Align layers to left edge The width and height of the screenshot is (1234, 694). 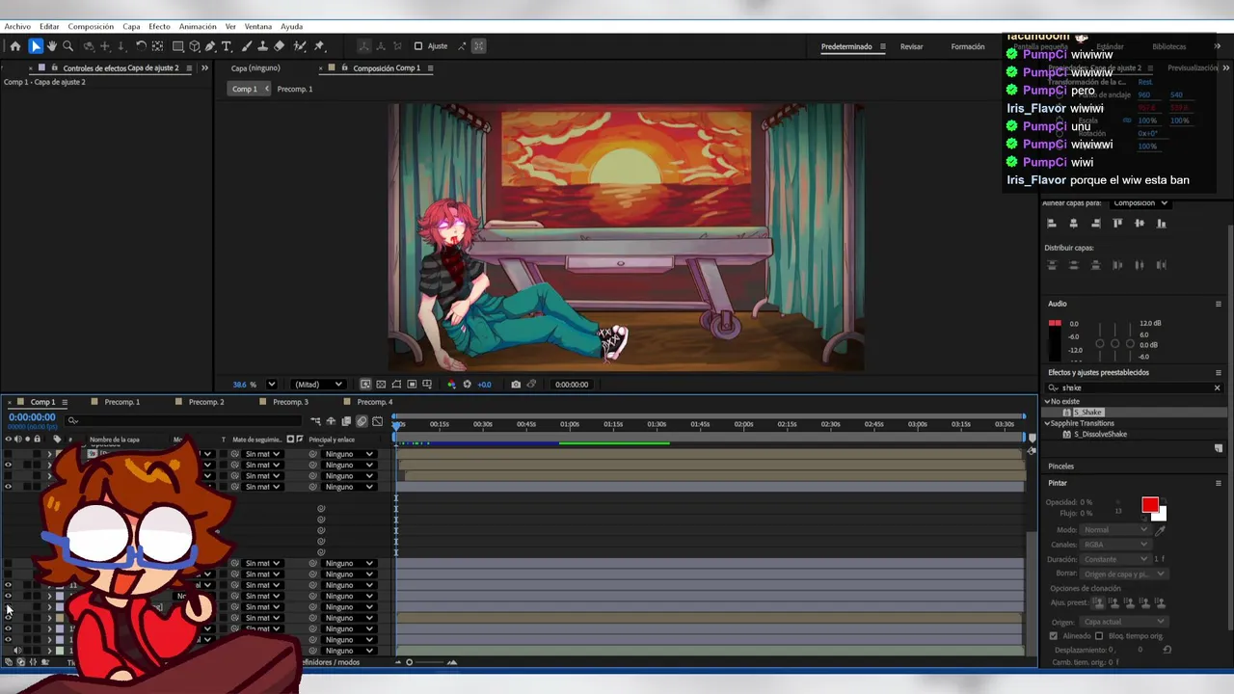[1052, 224]
